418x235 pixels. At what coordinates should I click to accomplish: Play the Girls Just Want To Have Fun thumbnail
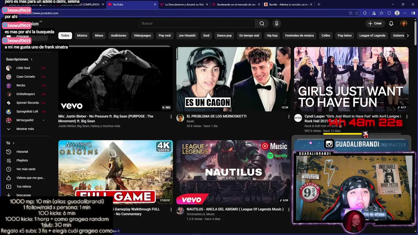click(x=351, y=79)
